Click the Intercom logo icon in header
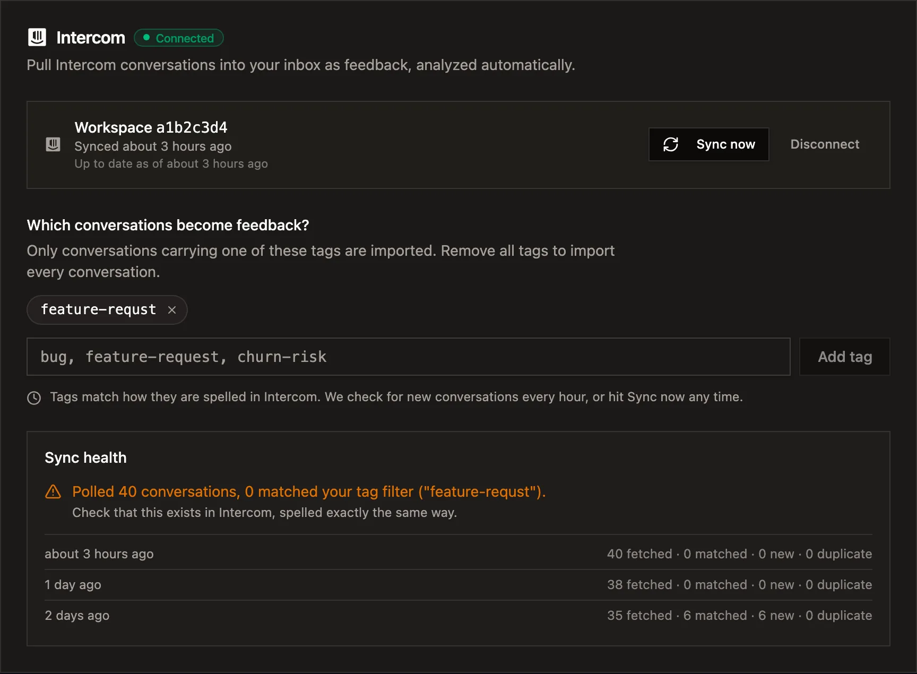The image size is (917, 674). click(37, 38)
